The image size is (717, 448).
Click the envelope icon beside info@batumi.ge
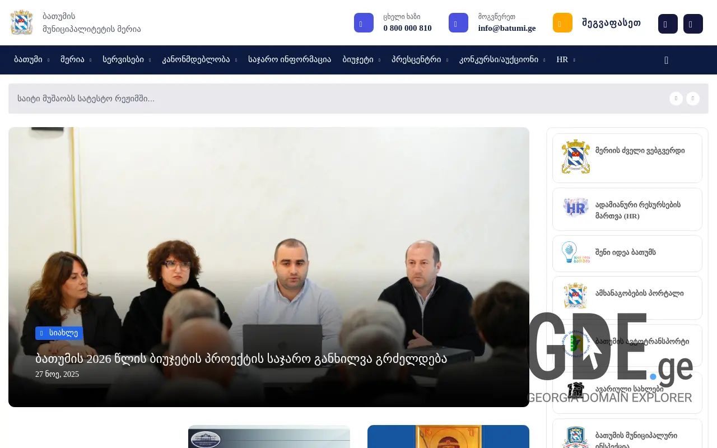coord(458,22)
